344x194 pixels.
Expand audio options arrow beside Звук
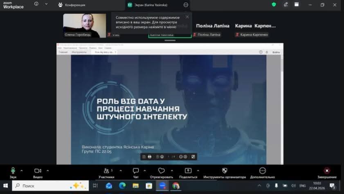(22, 170)
